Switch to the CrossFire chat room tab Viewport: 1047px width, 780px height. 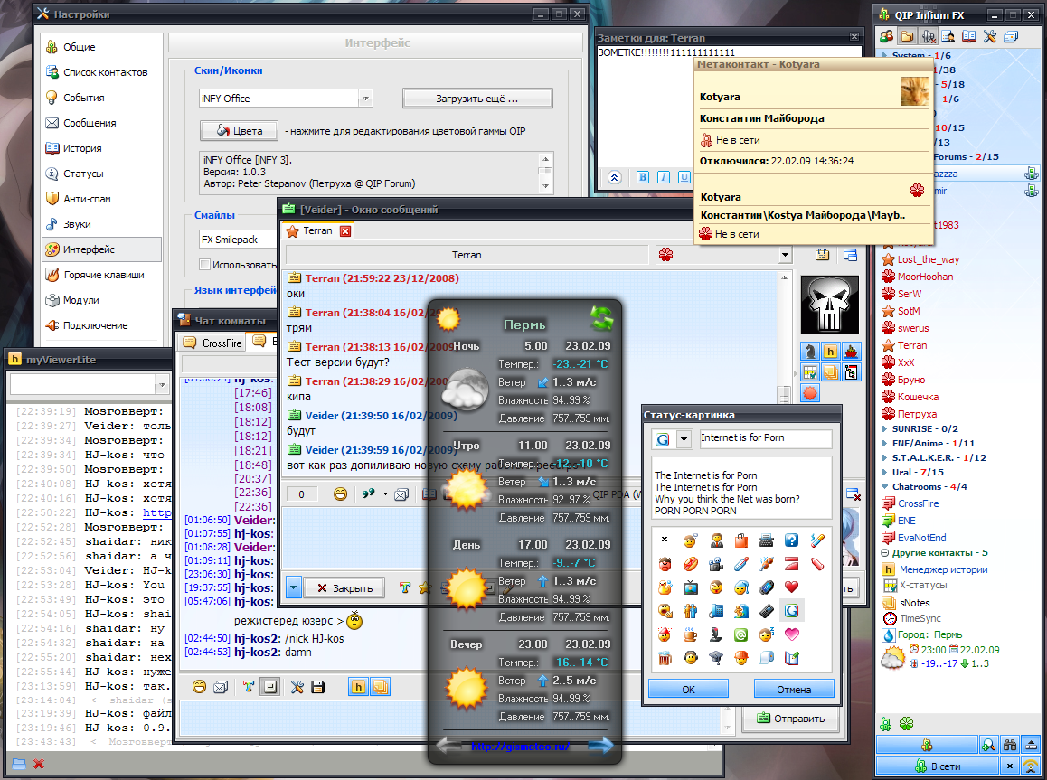pyautogui.click(x=212, y=343)
